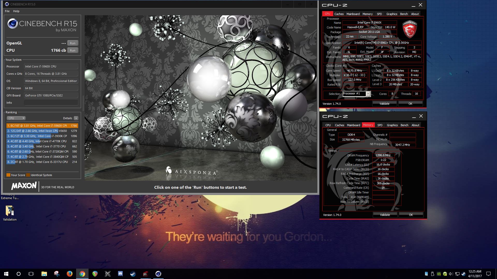The width and height of the screenshot is (497, 279).
Task: Switch to CPU tab in bottom CPU-Z window
Action: tap(328, 125)
